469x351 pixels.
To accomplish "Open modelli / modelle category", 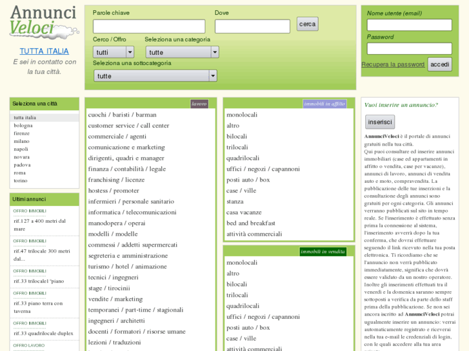I will click(113, 234).
